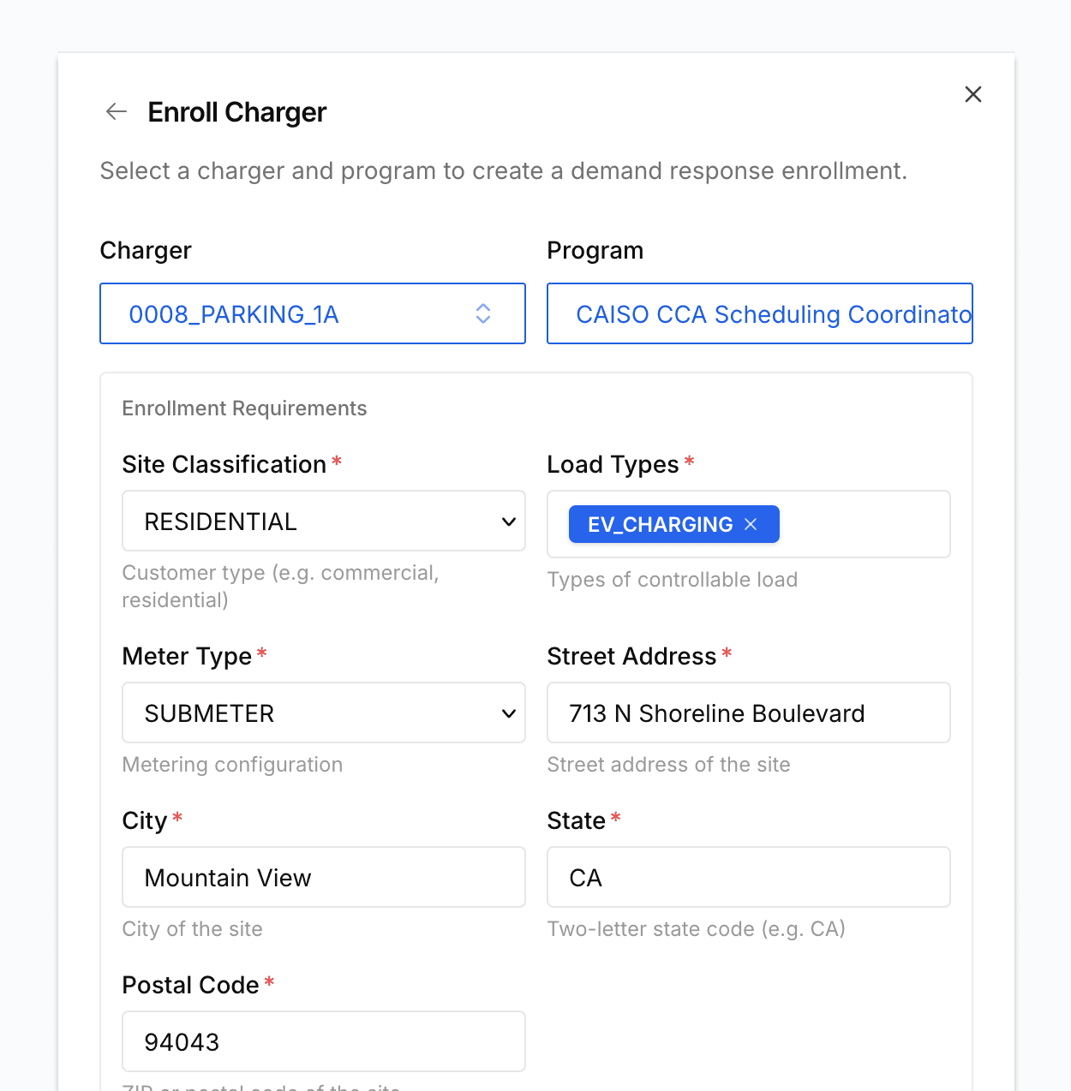Click the Site Classification label
Image resolution: width=1071 pixels, height=1091 pixels.
[x=224, y=464]
